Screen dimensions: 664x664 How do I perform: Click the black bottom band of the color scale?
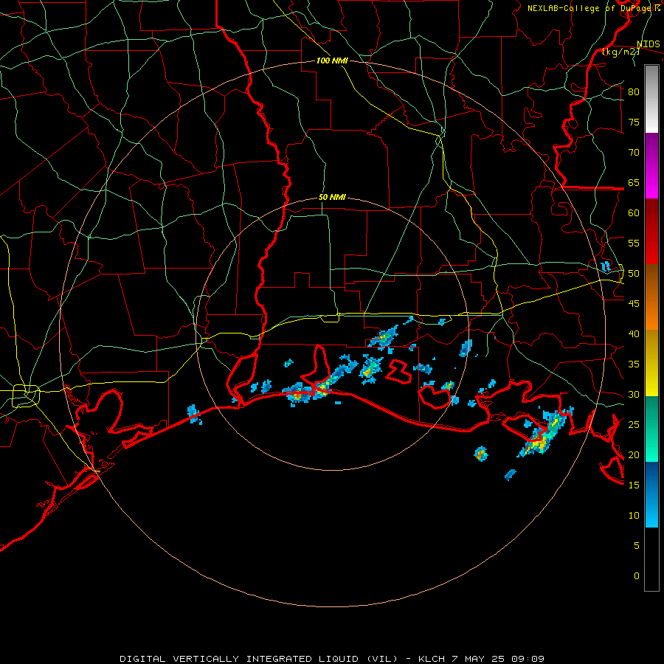[651, 559]
